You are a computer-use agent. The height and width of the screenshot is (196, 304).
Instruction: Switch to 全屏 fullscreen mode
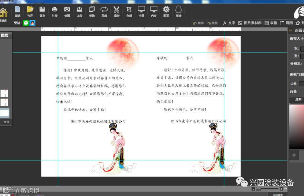pyautogui.click(x=141, y=12)
